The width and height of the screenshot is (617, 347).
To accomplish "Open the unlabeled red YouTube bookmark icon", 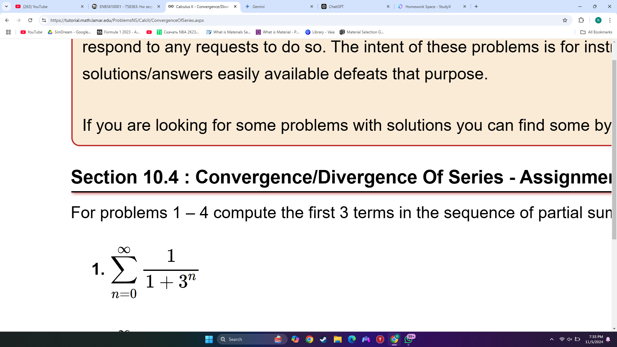I will tap(149, 32).
